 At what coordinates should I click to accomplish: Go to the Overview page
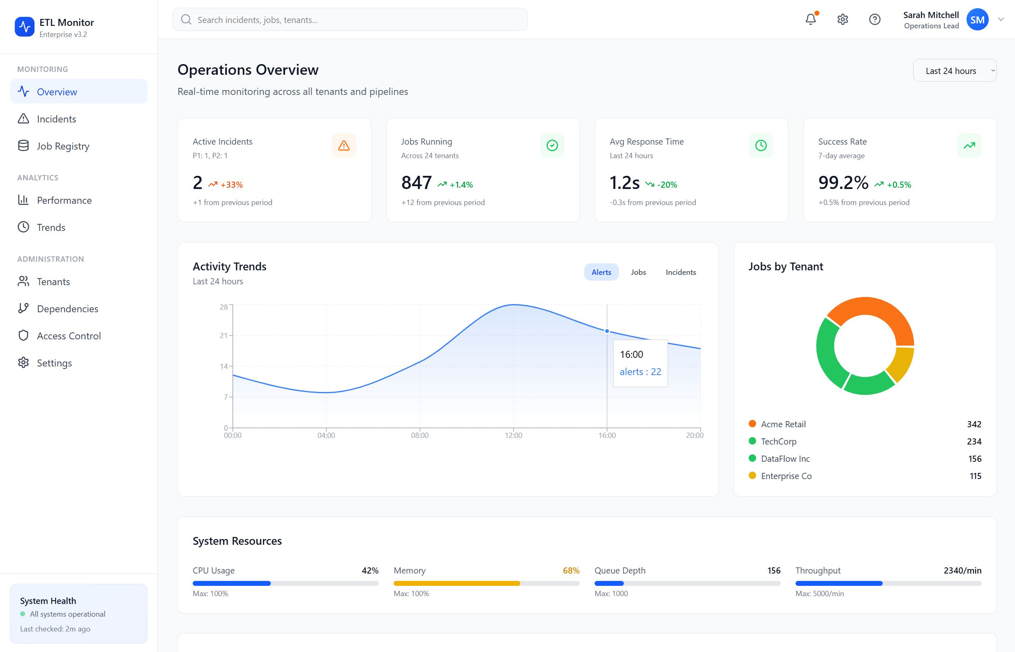click(x=79, y=92)
